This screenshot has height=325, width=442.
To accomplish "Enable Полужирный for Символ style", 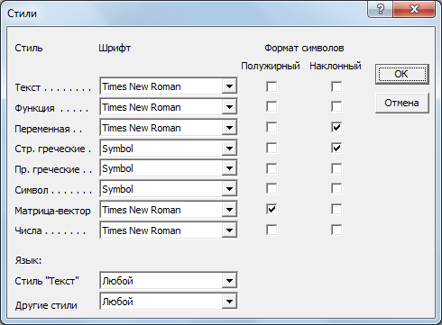I will [x=272, y=189].
